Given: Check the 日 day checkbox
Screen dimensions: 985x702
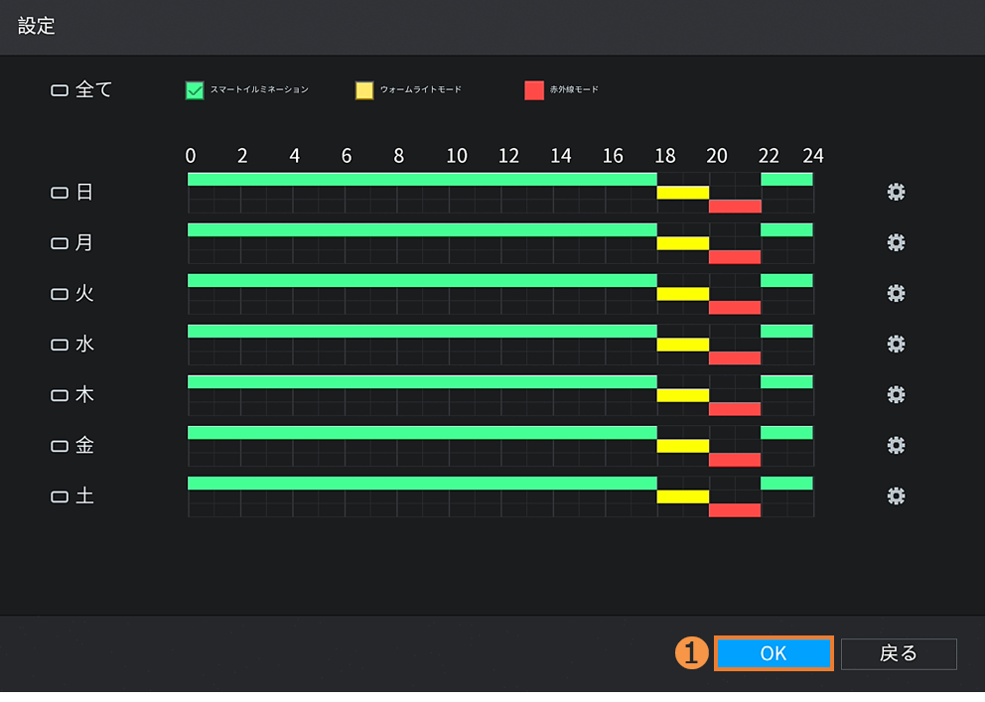Looking at the screenshot, I should [60, 193].
